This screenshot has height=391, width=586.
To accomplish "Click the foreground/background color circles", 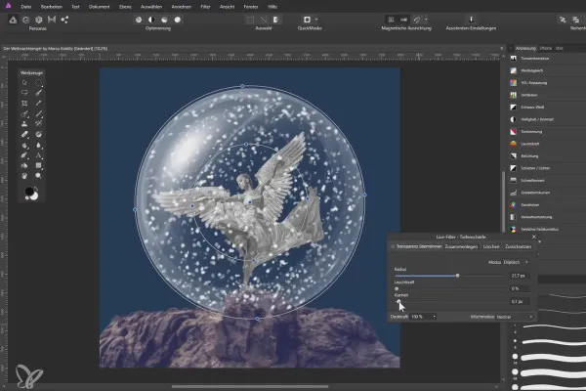I will click(31, 194).
